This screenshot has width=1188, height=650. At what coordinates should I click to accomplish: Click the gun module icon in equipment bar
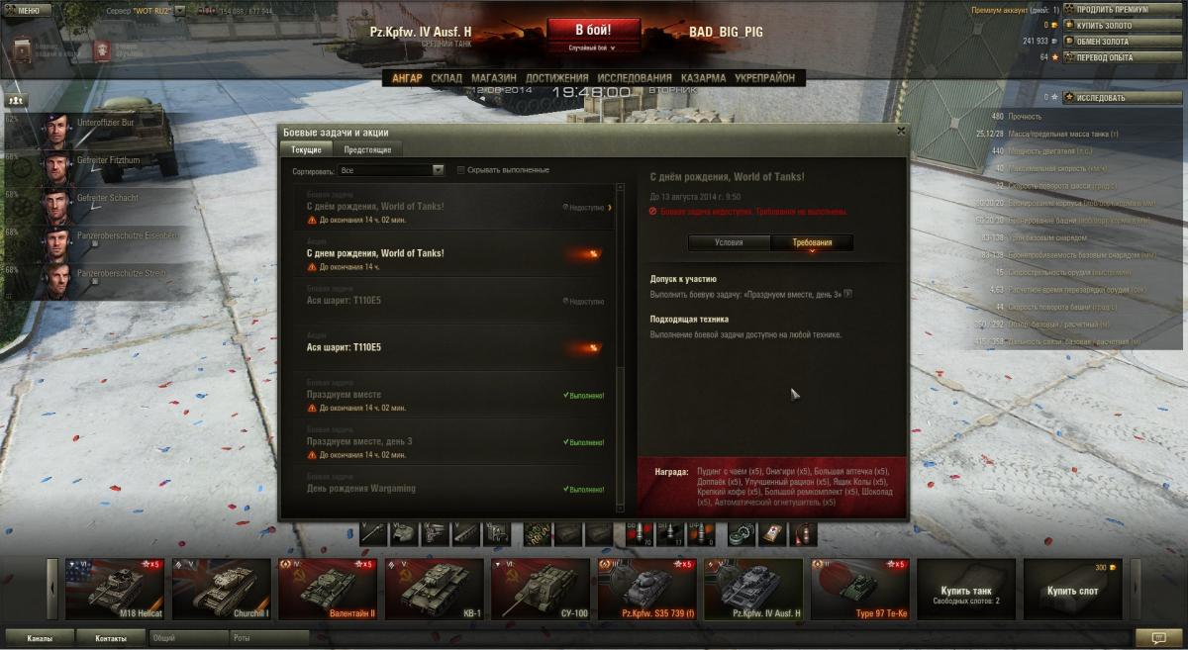pyautogui.click(x=373, y=533)
